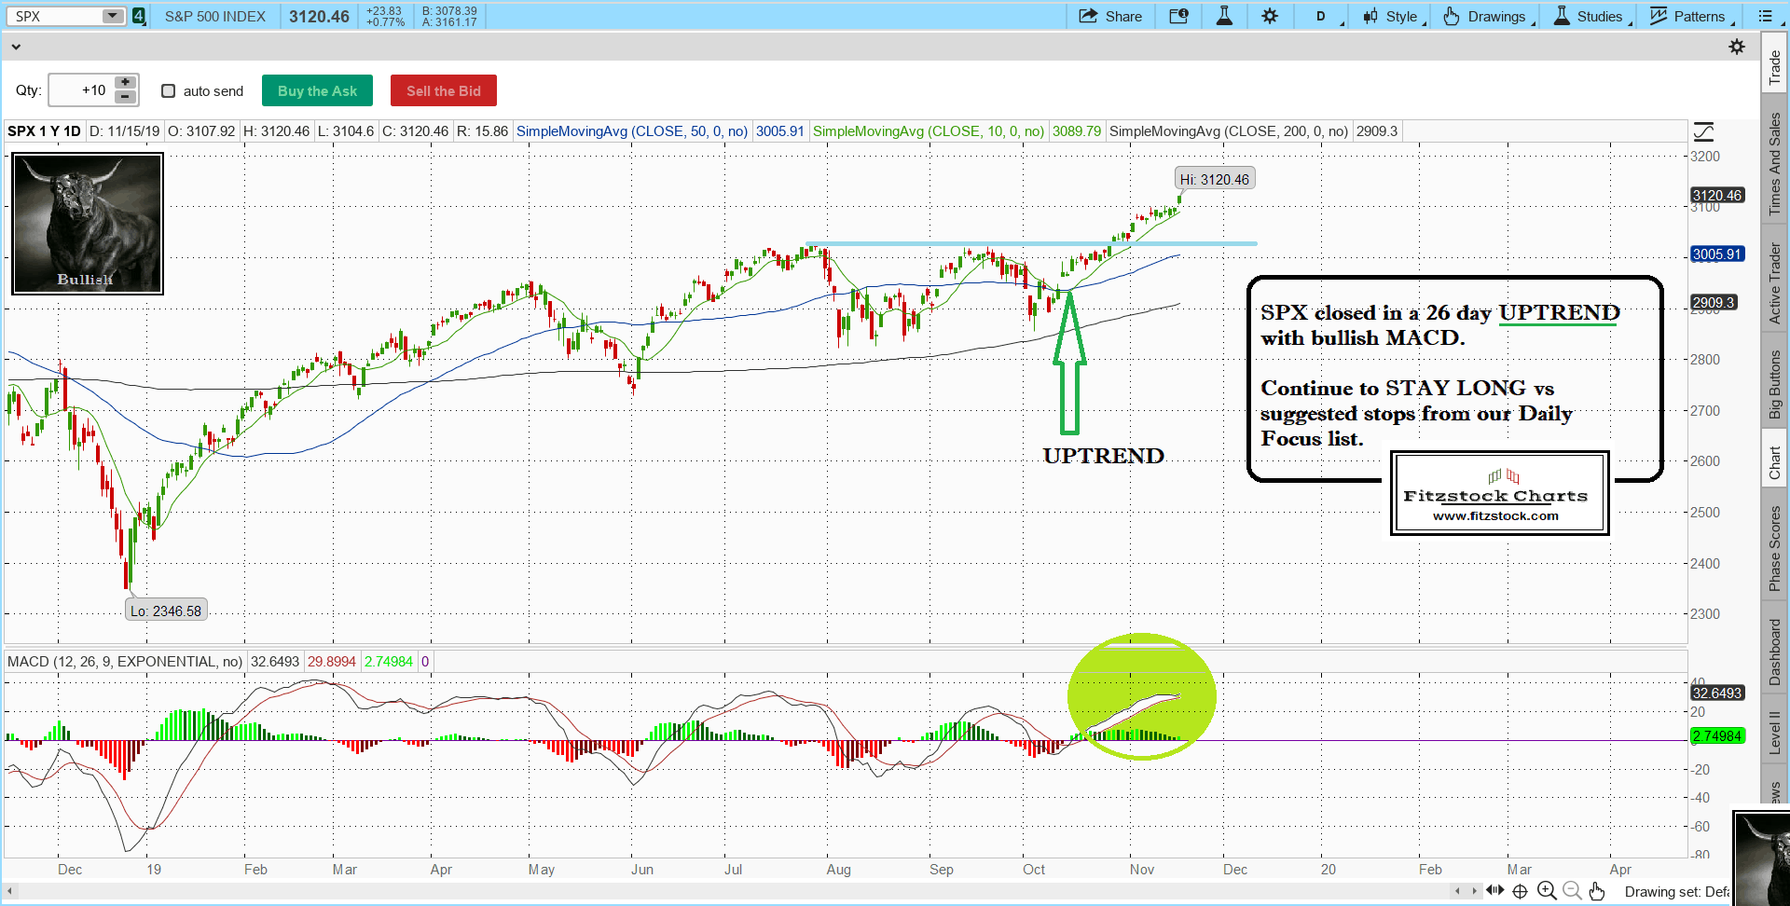Increase quantity with the plus stepper
The height and width of the screenshot is (906, 1790).
[125, 83]
